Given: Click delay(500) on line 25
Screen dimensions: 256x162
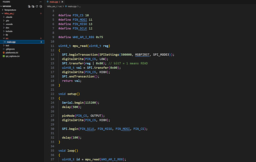Looking at the screenshot, I should [x=72, y=107].
